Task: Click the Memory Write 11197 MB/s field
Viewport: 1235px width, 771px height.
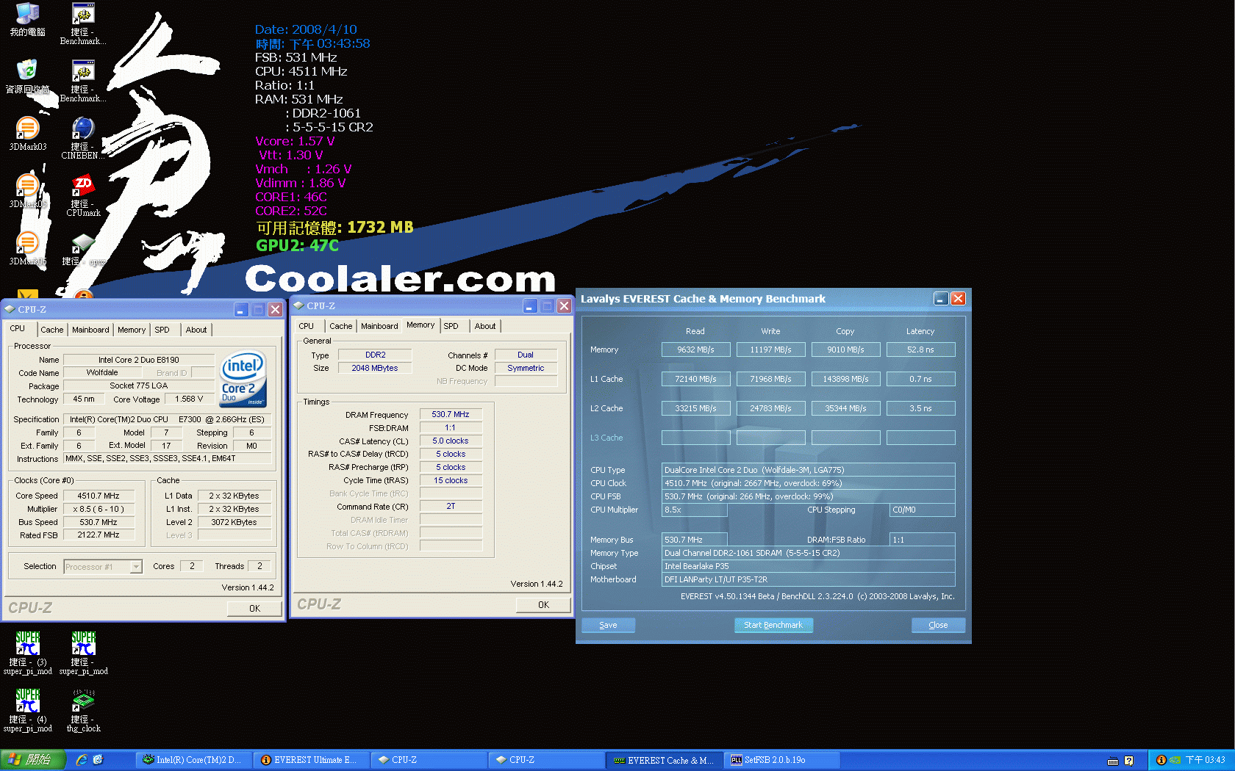Action: tap(770, 350)
